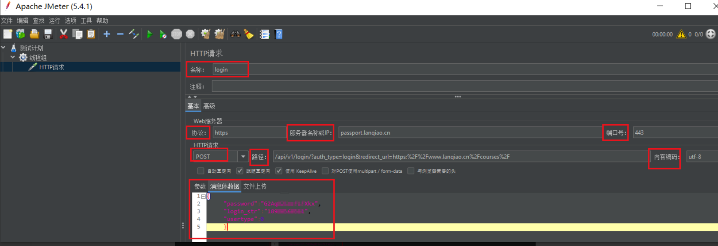Open the 查找 menu

[39, 21]
